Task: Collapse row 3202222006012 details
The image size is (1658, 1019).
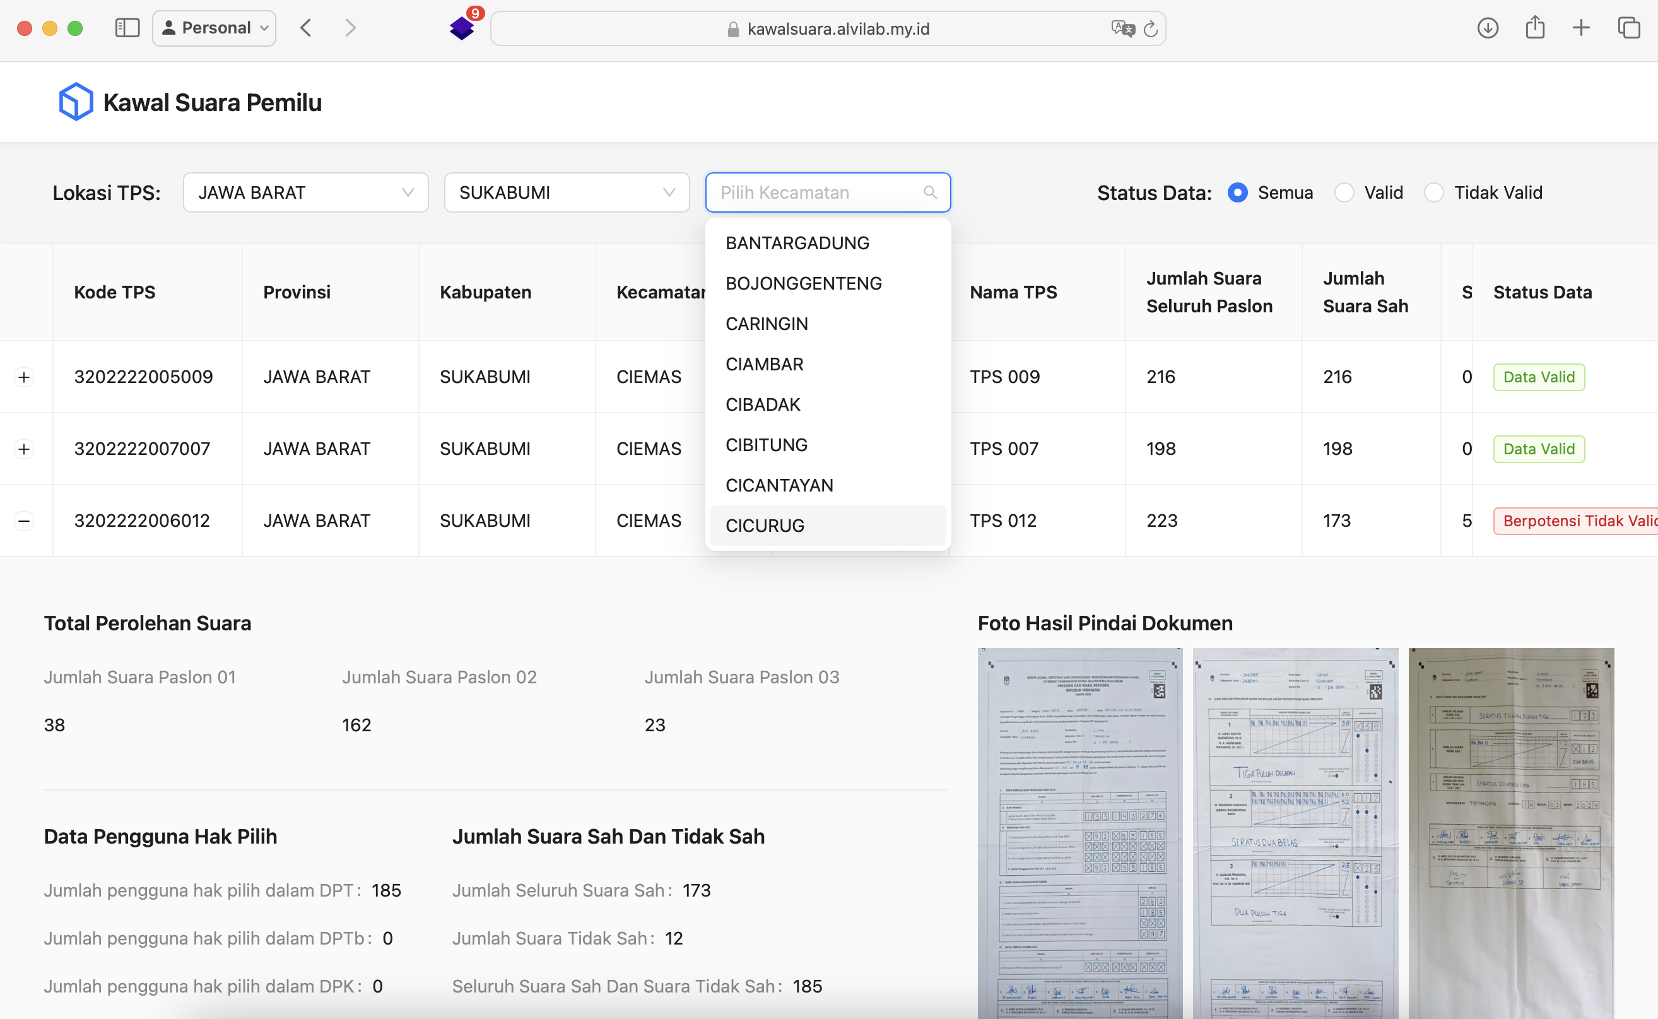Action: point(24,521)
